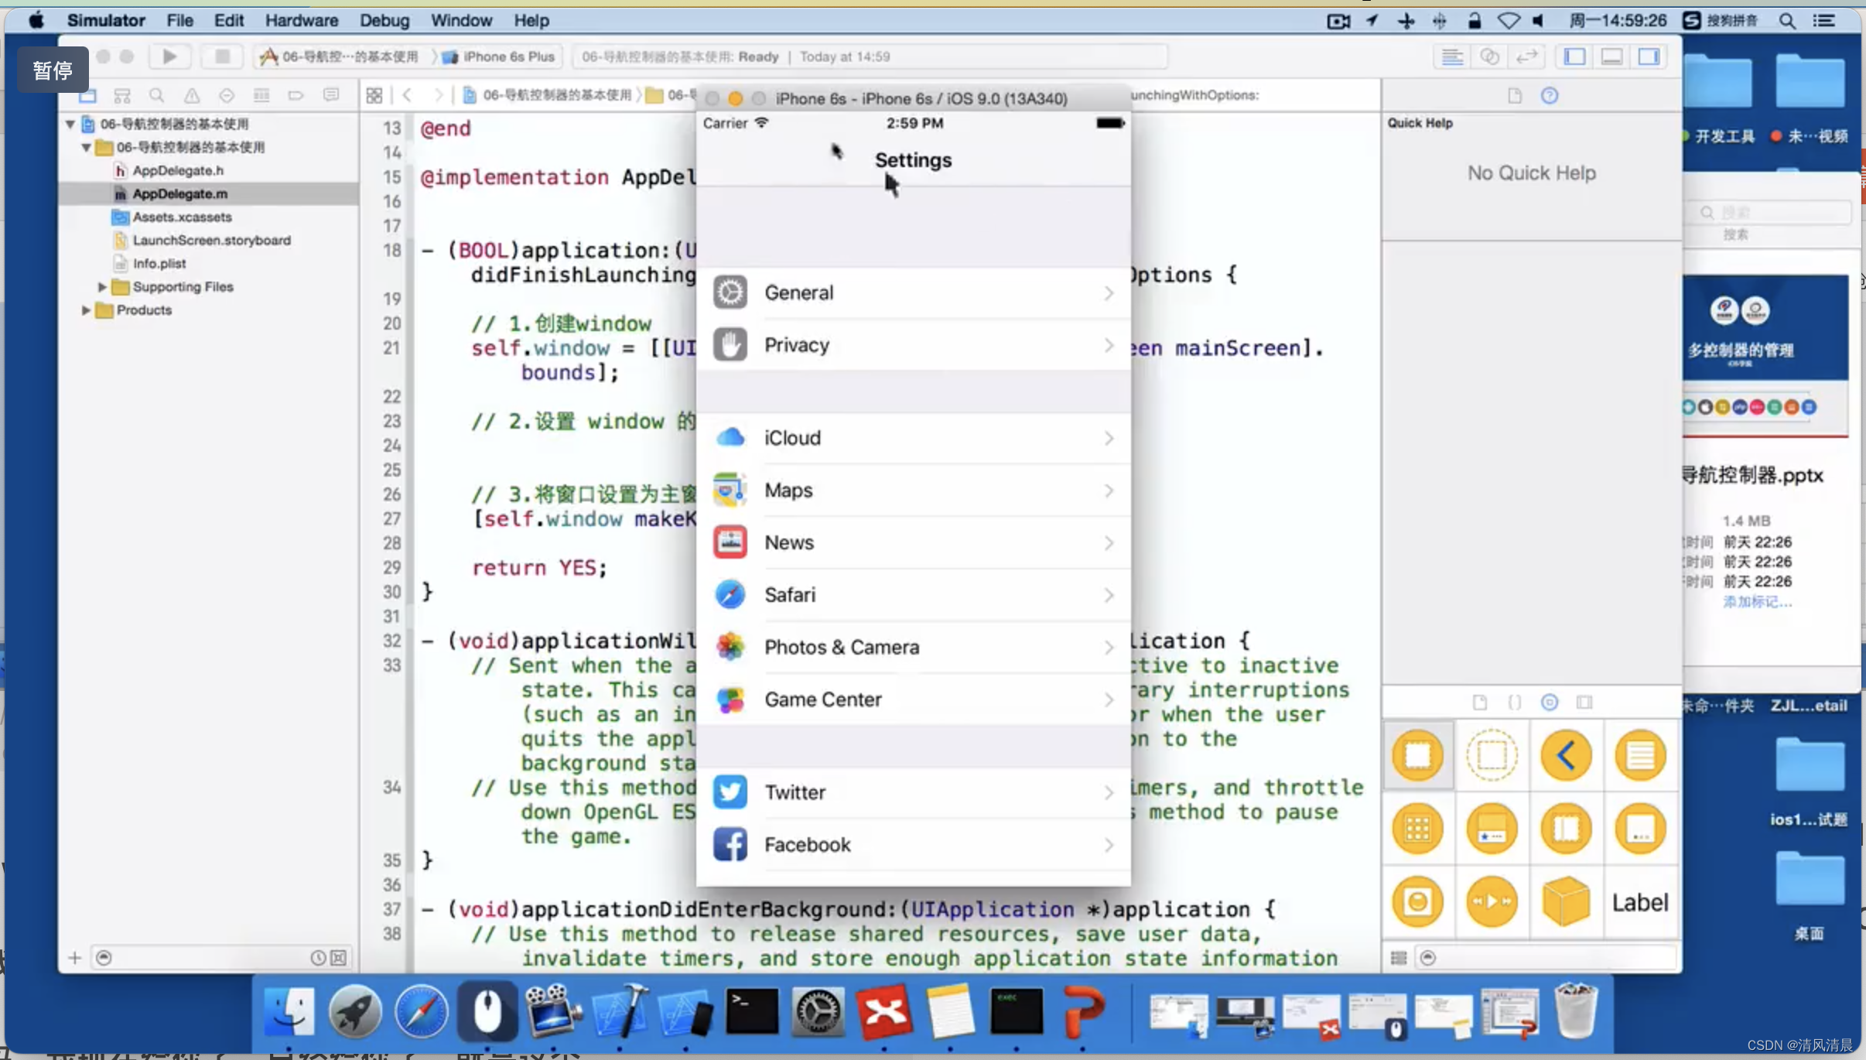Open the Help menu
Viewport: 1866px width, 1060px height.
(x=531, y=21)
